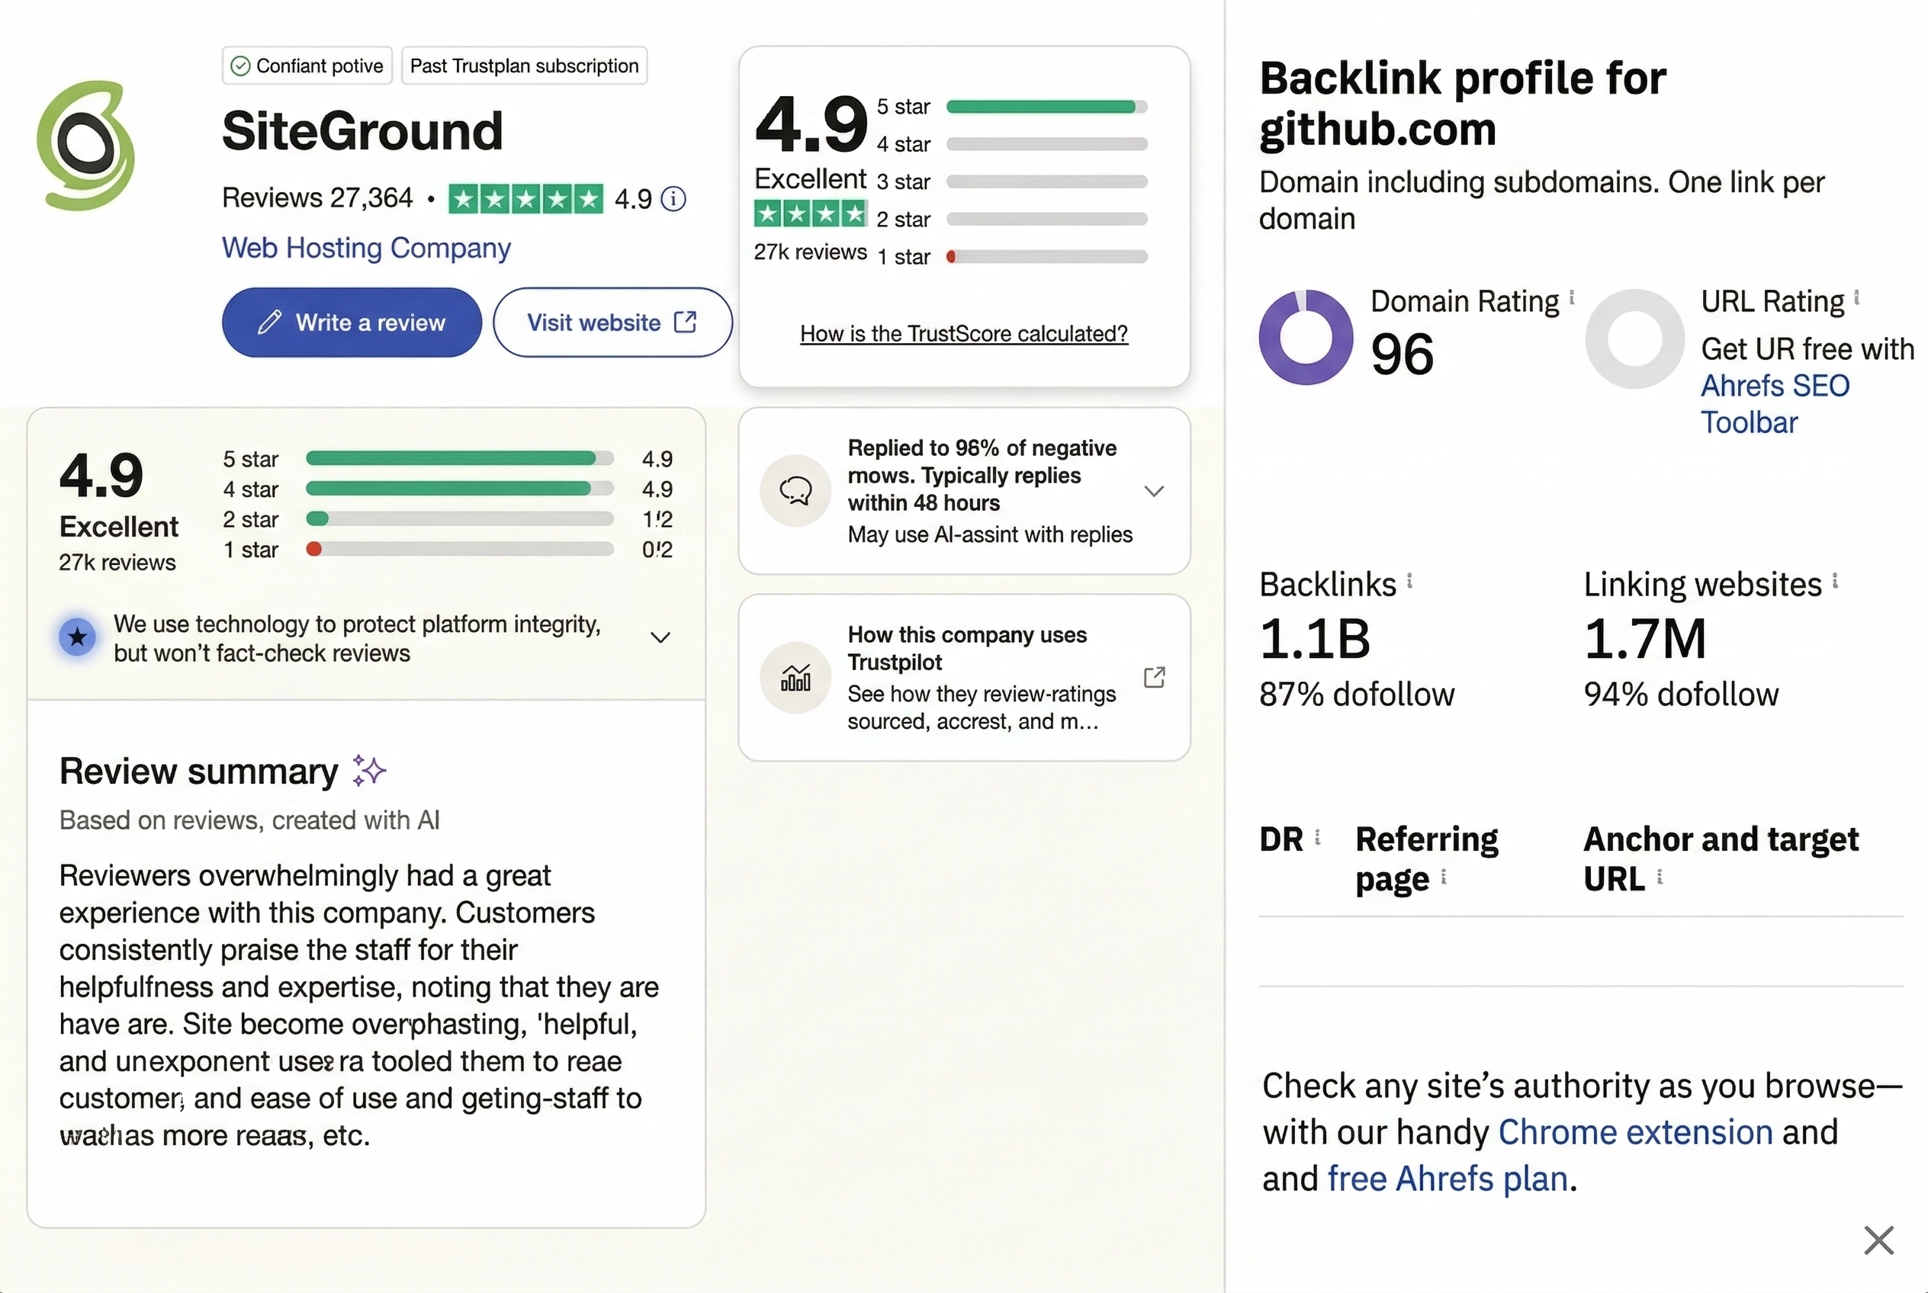
Task: Close the github.com backlink profile panel
Action: (x=1878, y=1240)
